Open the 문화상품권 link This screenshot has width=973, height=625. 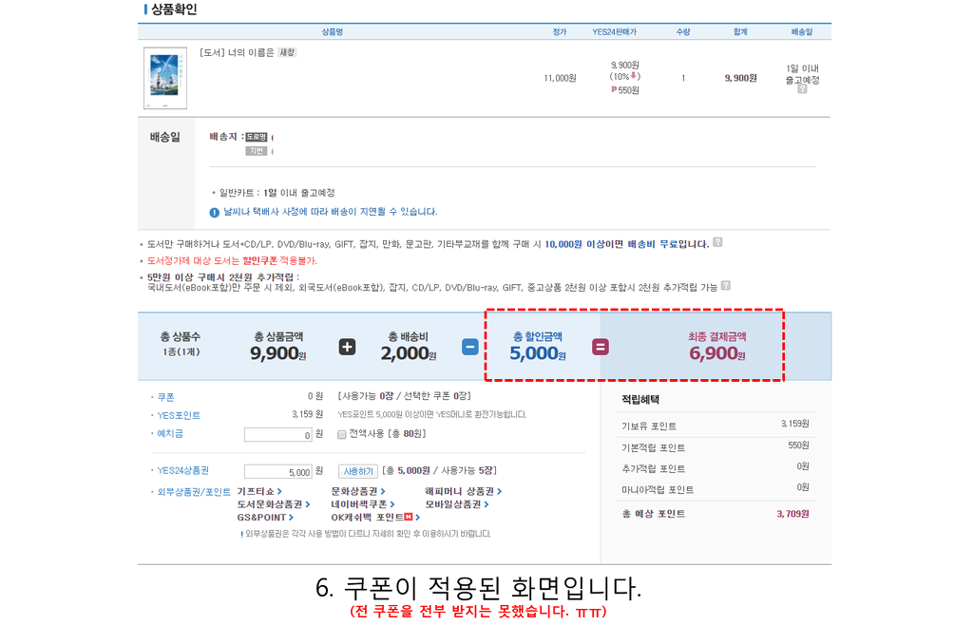358,492
